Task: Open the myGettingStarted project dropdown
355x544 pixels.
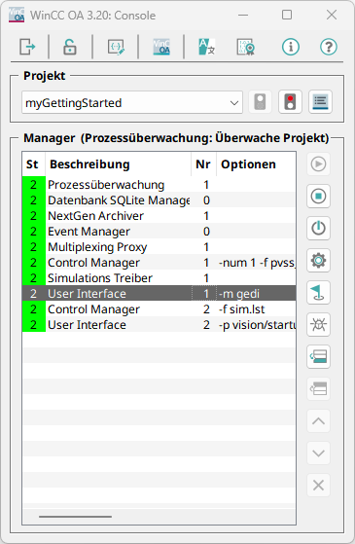Action: [132, 103]
